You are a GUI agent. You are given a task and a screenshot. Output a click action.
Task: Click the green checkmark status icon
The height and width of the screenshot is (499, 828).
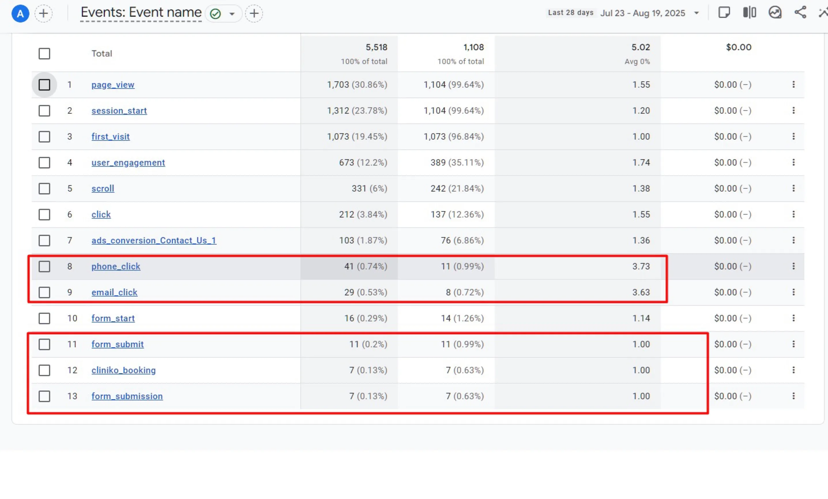pos(215,14)
